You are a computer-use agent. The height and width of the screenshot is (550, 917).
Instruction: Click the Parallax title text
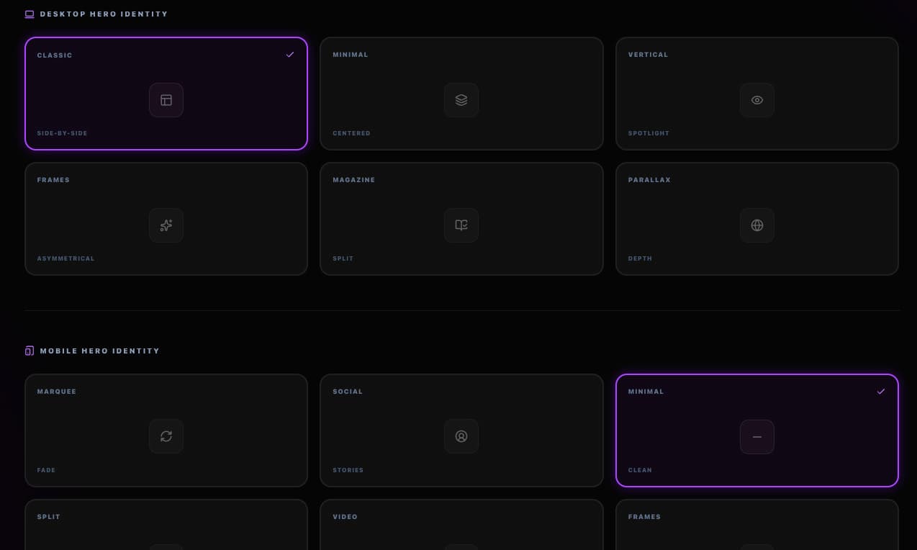649,180
